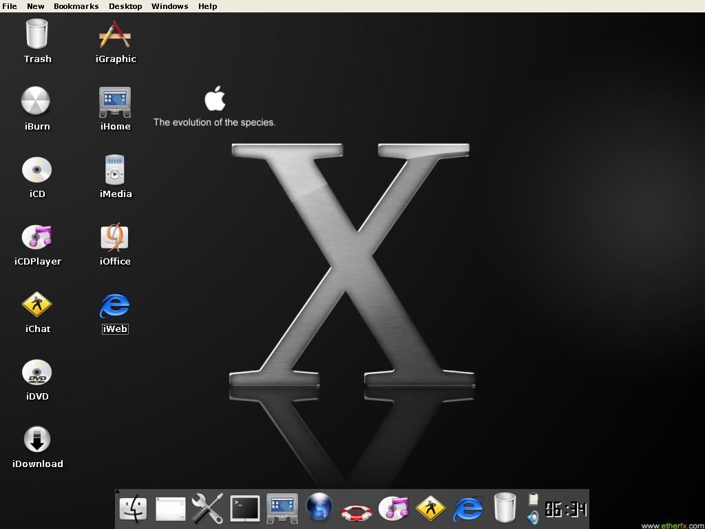The height and width of the screenshot is (529, 705).
Task: Click the yellow pedestrian sign in dock
Action: pyautogui.click(x=431, y=508)
